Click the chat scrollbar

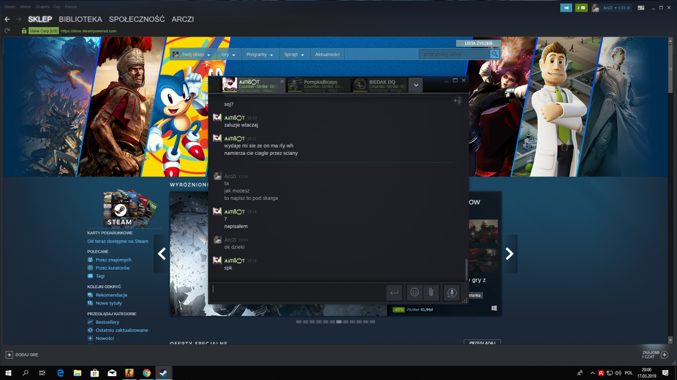tap(467, 269)
